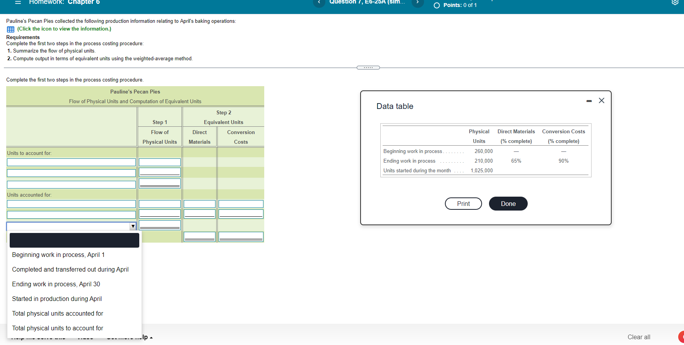Click second physical units field under Units to account for
The image size is (684, 345).
160,172
